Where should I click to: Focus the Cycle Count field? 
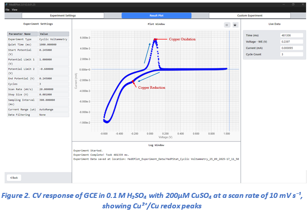[x=292, y=54]
